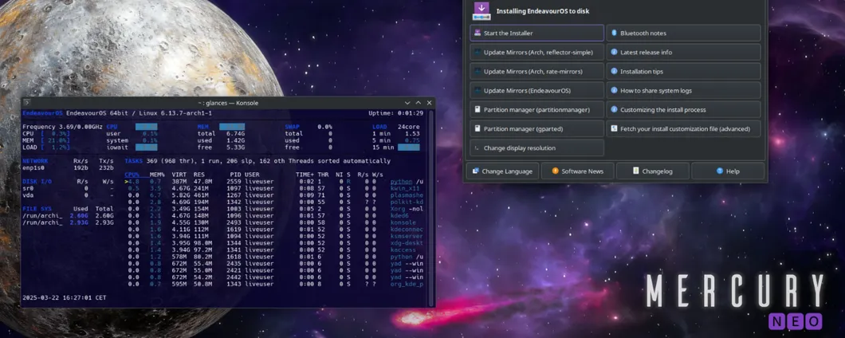
Task: Click the DISK I/O section heading
Action: tap(37, 182)
